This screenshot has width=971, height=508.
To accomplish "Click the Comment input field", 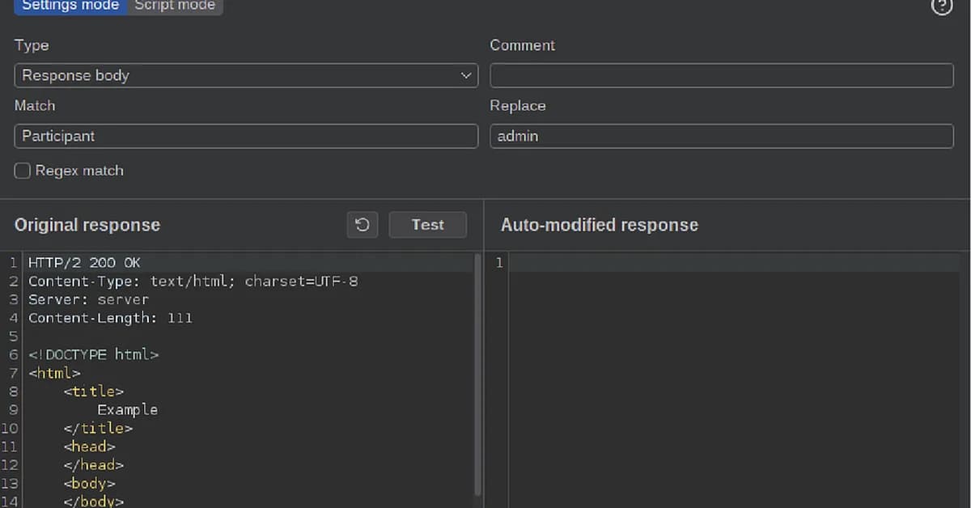I will pos(722,75).
